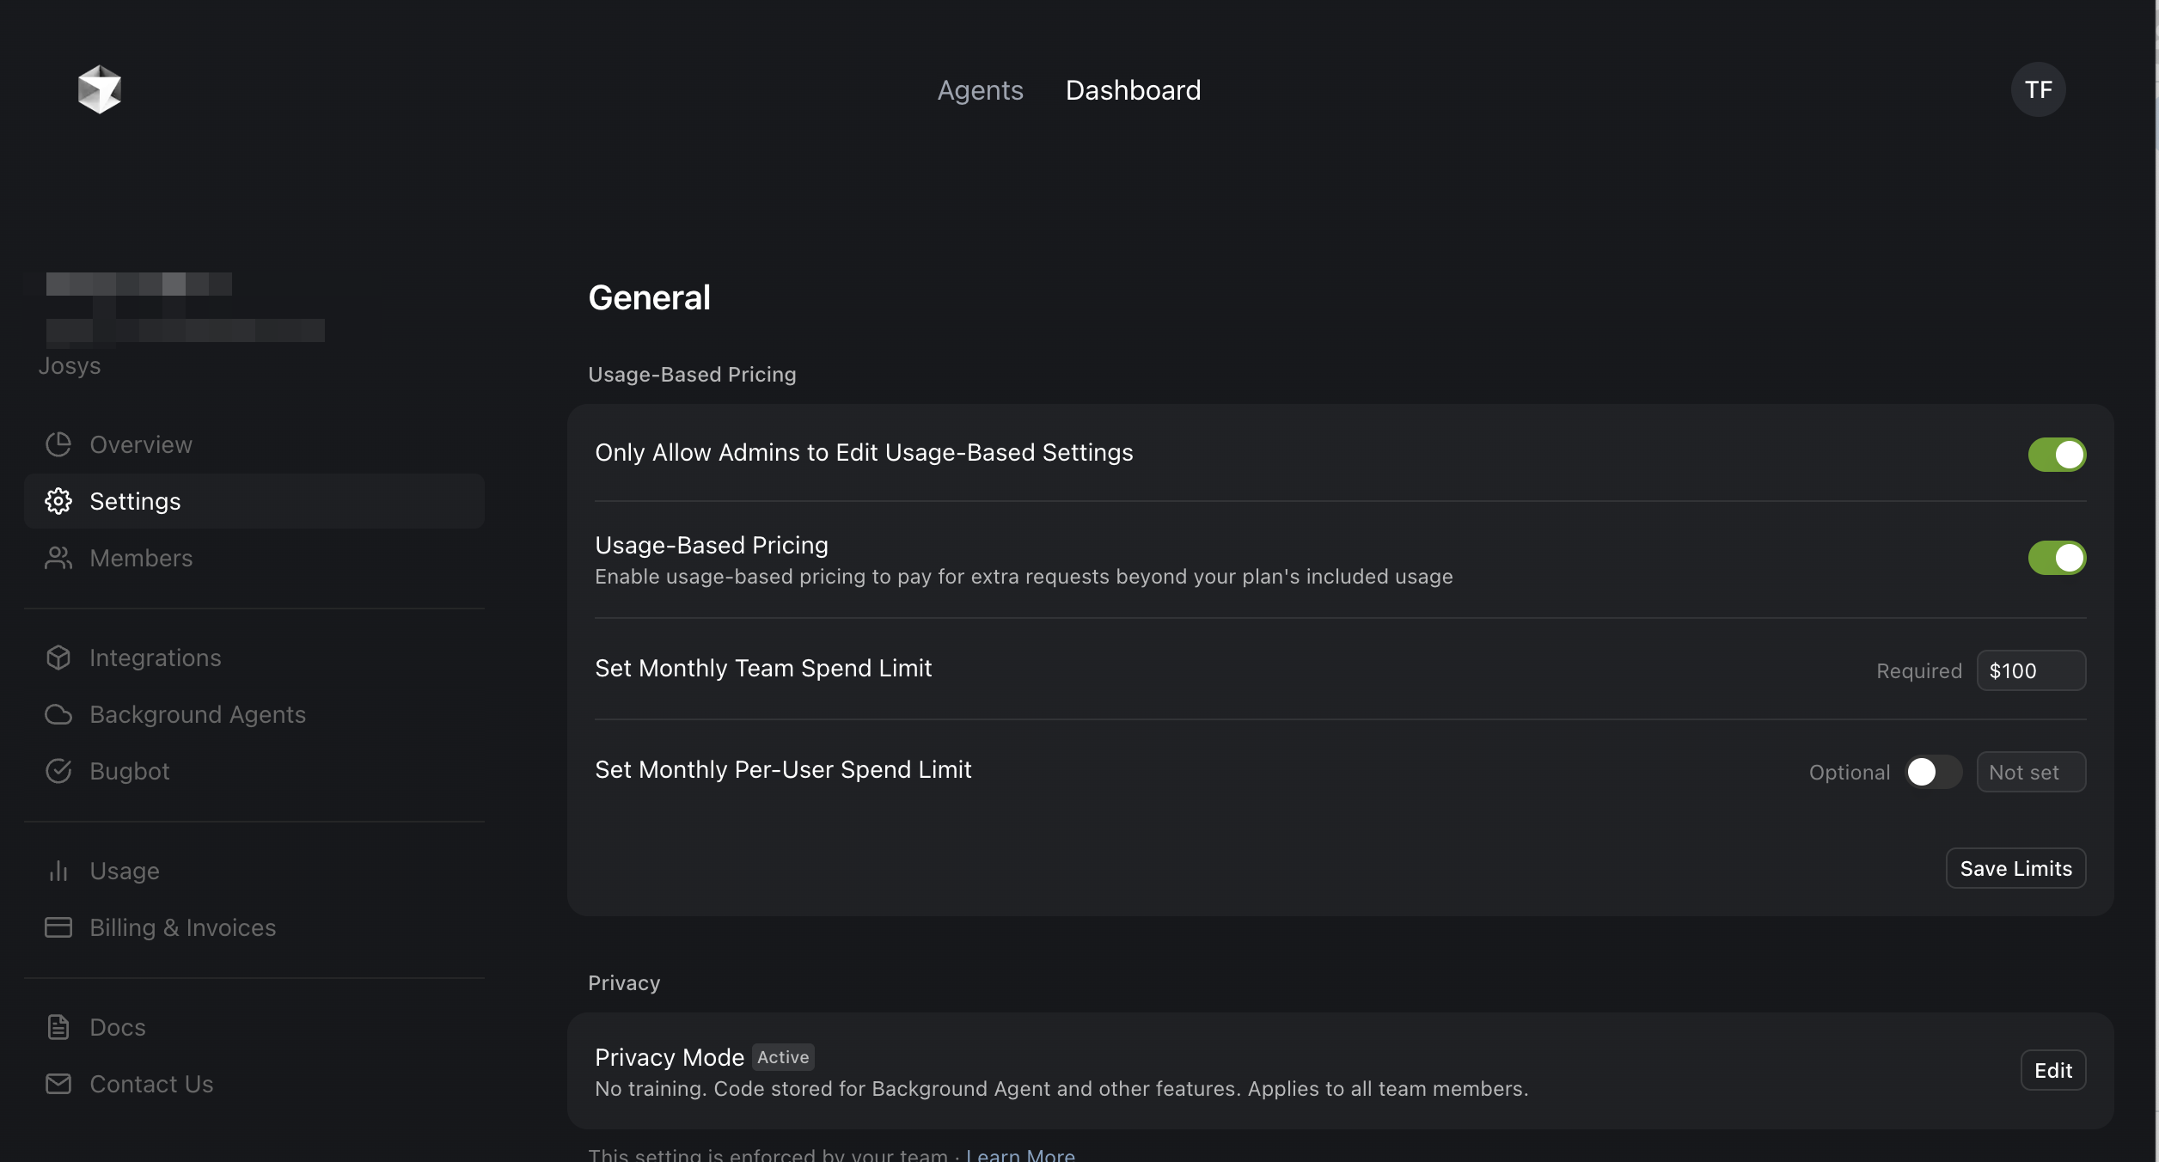Enable the Monthly Per-User Spend Limit toggle
The width and height of the screenshot is (2159, 1162).
click(1933, 772)
